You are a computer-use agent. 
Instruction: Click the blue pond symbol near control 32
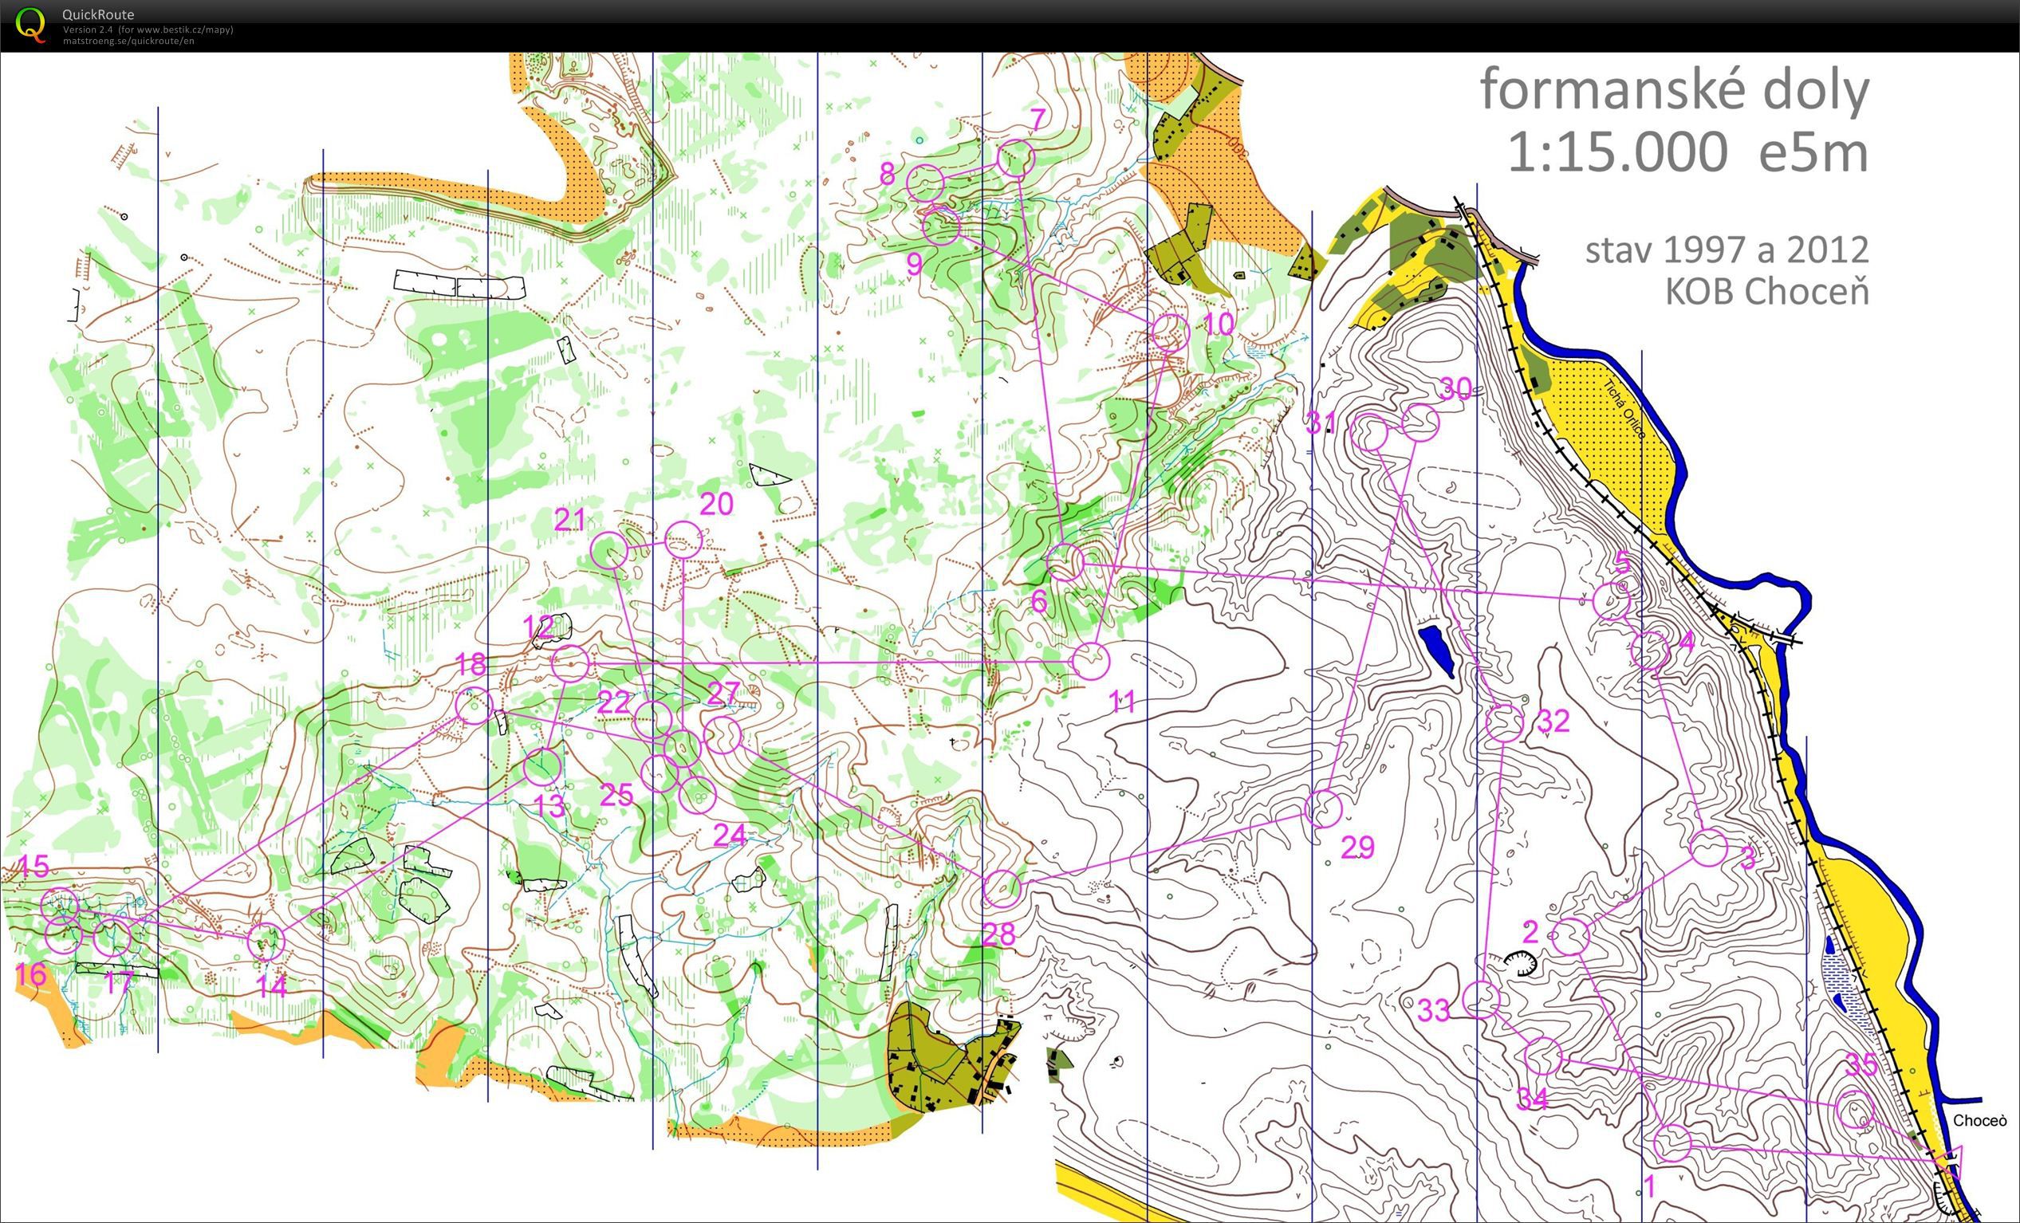1436,651
